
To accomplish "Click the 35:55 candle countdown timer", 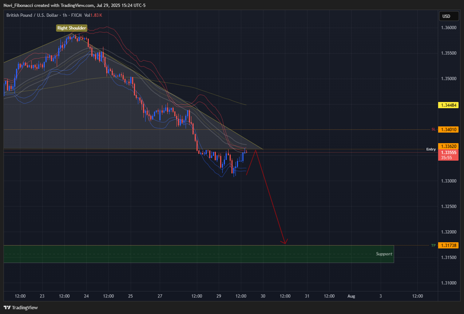I will (x=446, y=158).
